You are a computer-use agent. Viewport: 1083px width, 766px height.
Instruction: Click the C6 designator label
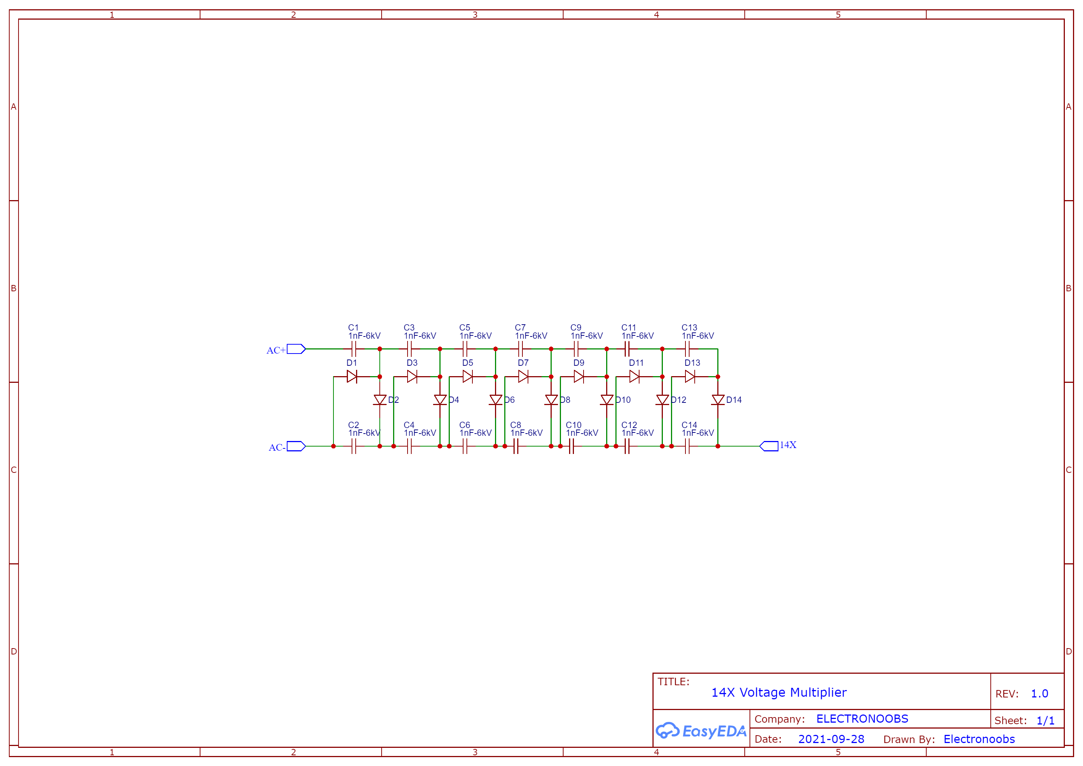click(465, 425)
